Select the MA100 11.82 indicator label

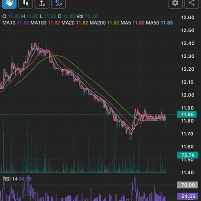(45, 23)
